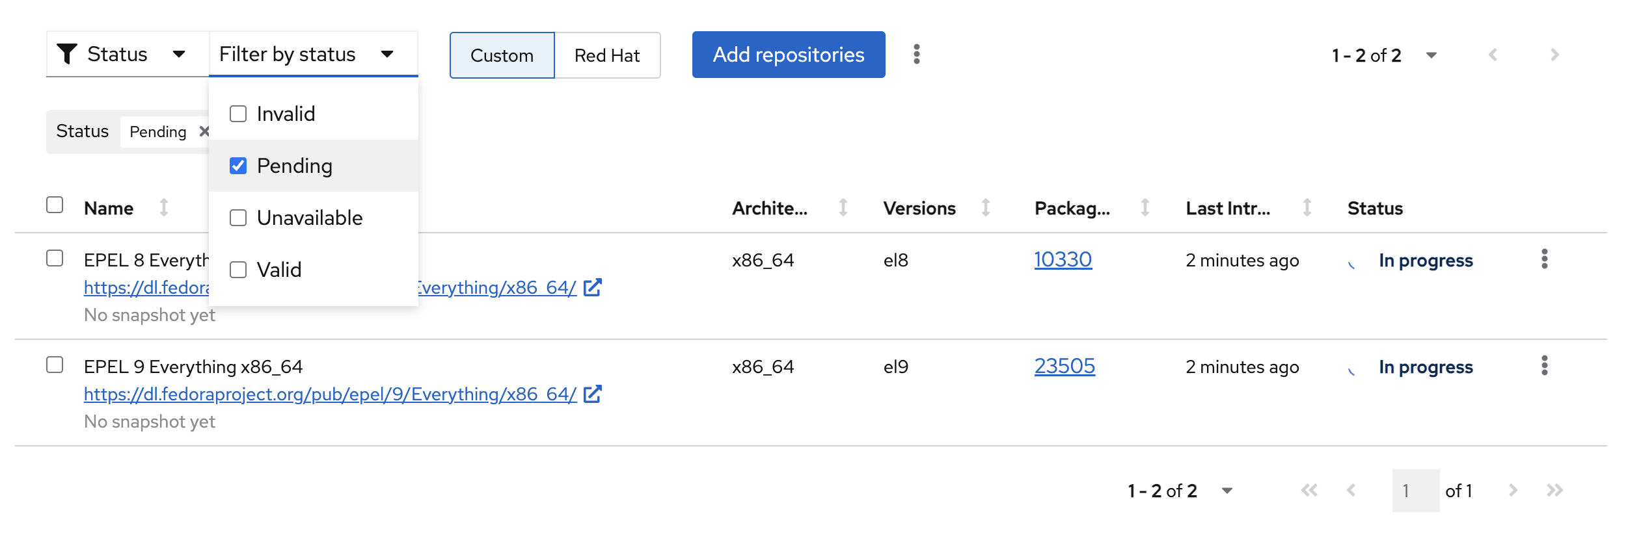Switch to the Red Hat repositories tab
The image size is (1628, 555).
point(607,56)
